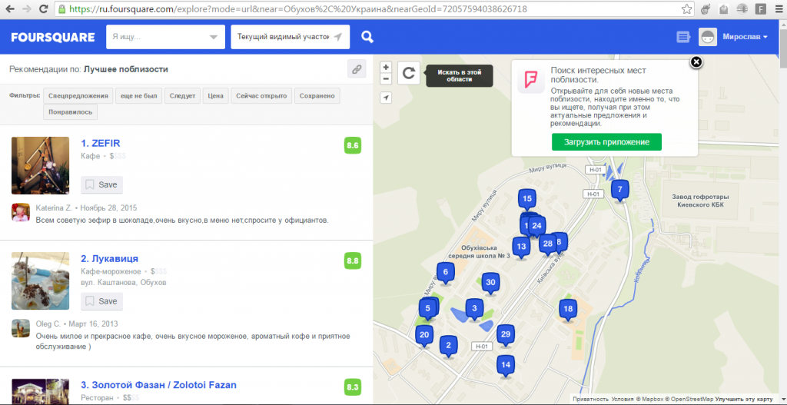Screen dimensions: 787x405
Task: Open Золотой Фазан photo thumbnail
Action: 40,392
